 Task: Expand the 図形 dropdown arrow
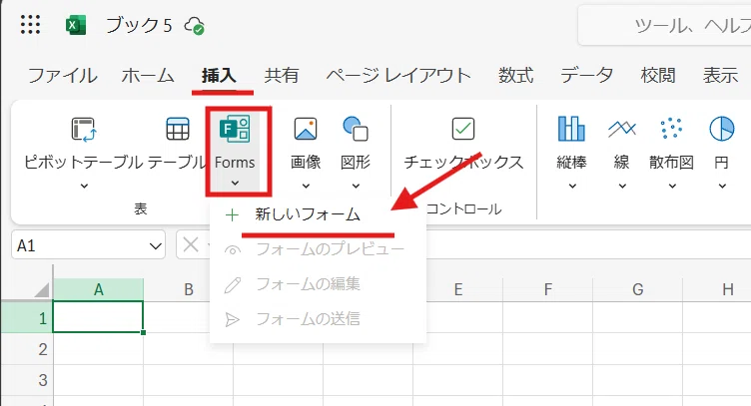pos(356,186)
